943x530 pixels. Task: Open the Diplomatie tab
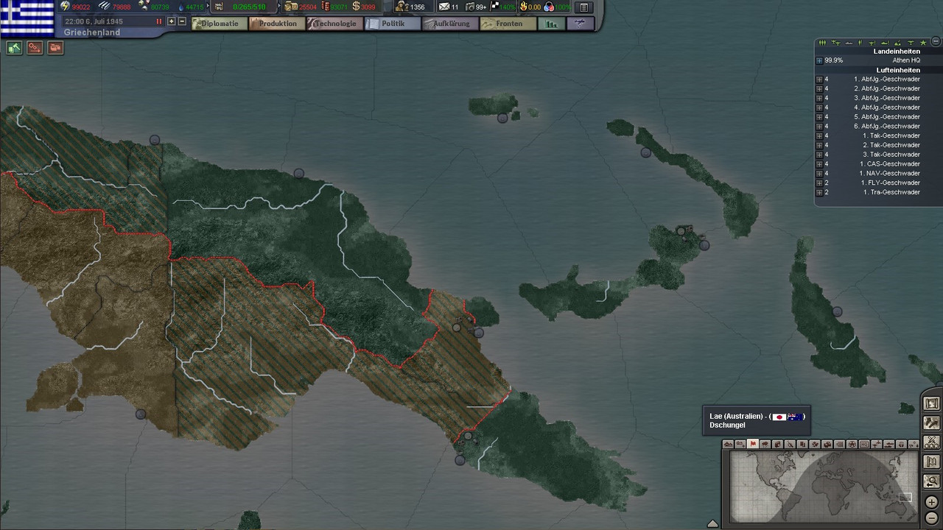coord(219,24)
